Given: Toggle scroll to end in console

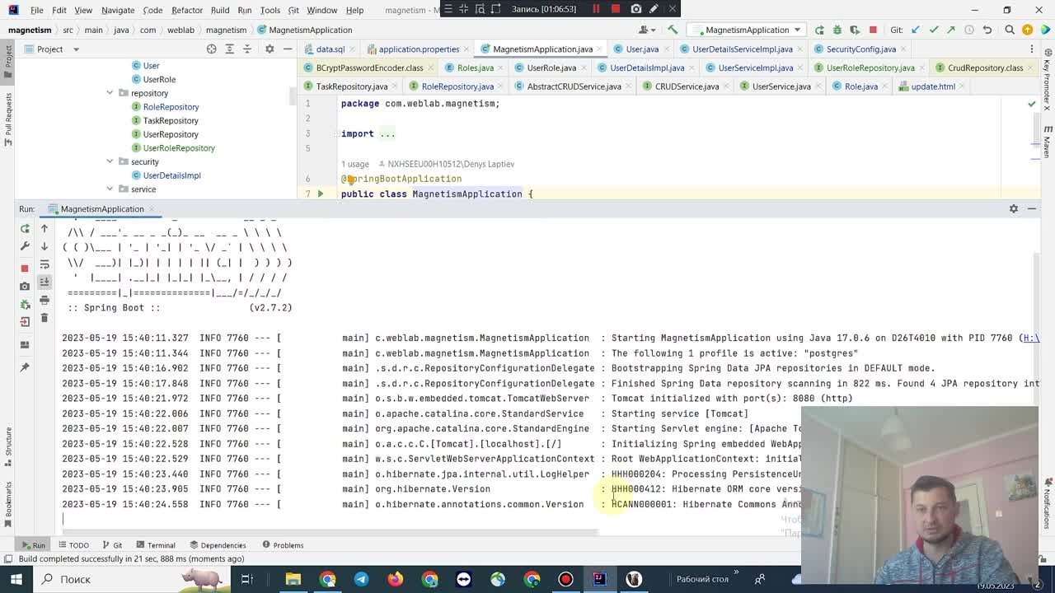Looking at the screenshot, I should pos(45,282).
